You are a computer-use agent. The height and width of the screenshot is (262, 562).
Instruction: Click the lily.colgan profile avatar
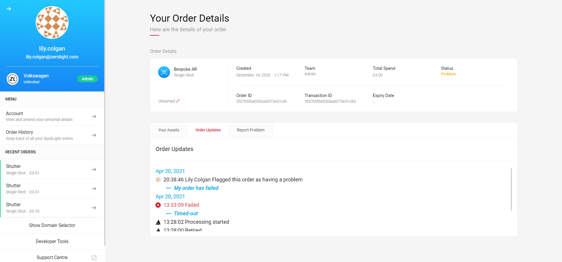[x=52, y=22]
